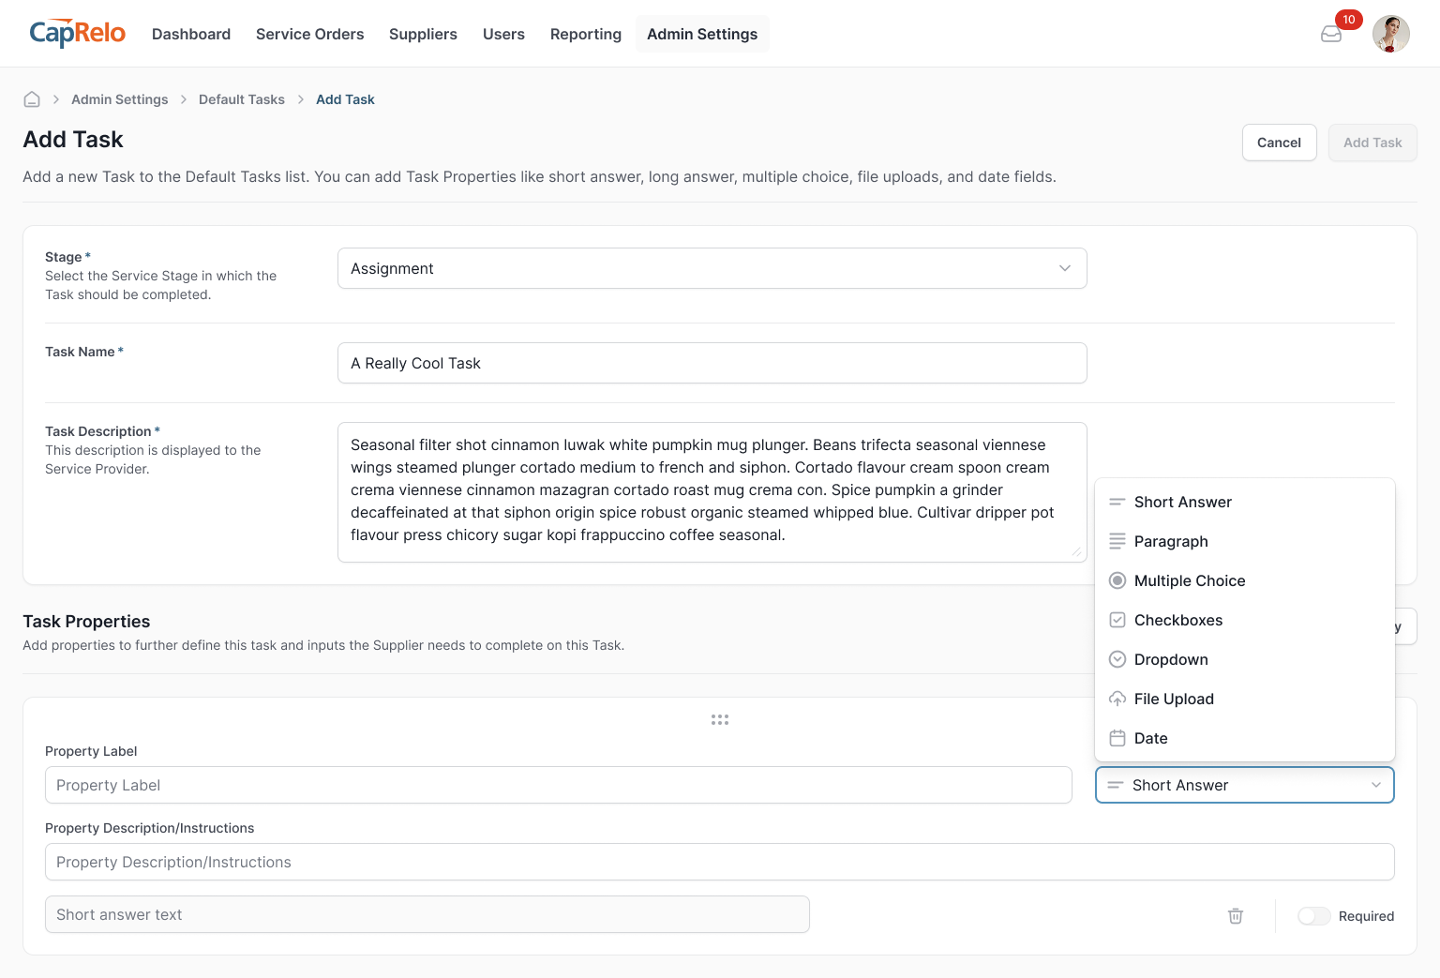The height and width of the screenshot is (978, 1440).
Task: Navigate to the Reporting tab
Action: pyautogui.click(x=585, y=34)
